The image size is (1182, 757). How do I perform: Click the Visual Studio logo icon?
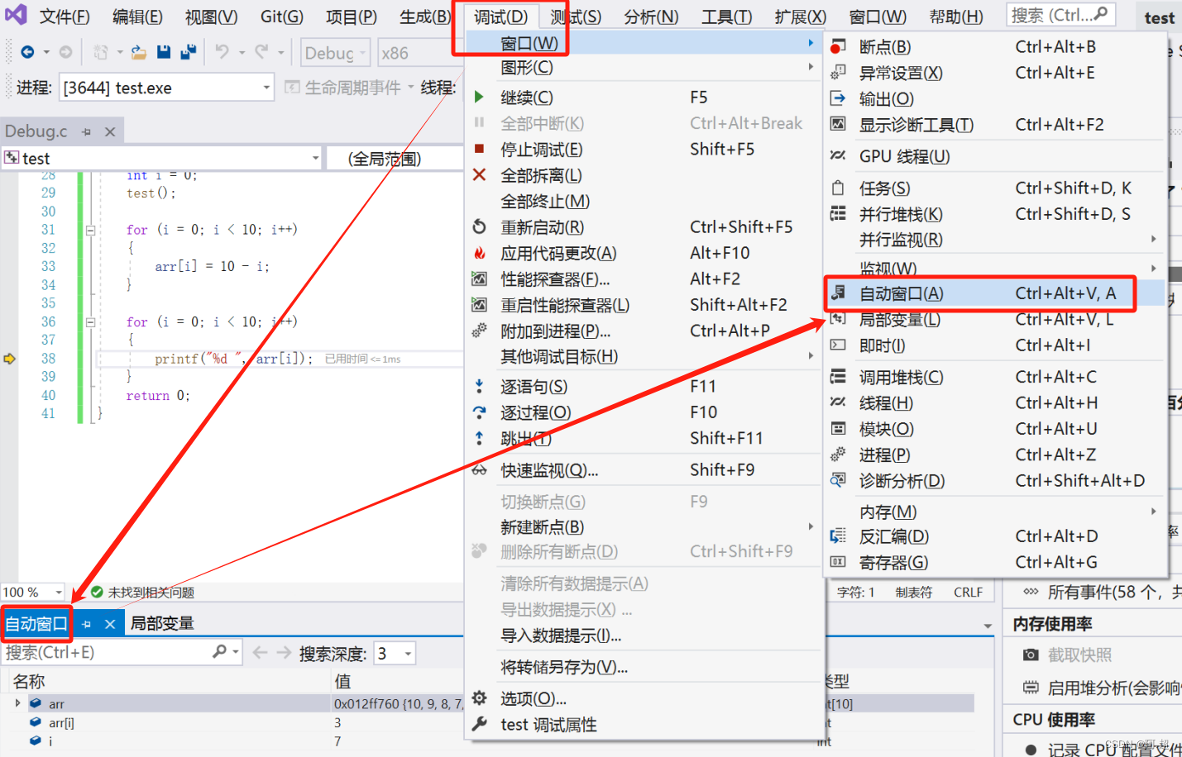16,15
